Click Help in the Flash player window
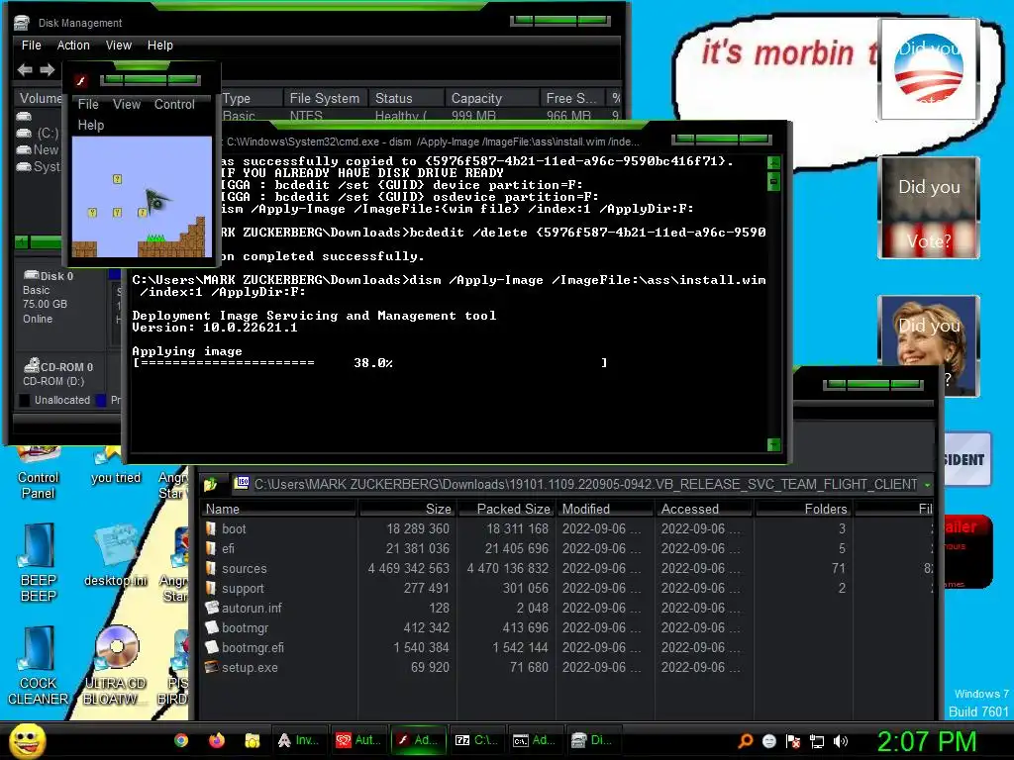The image size is (1014, 760). [90, 125]
